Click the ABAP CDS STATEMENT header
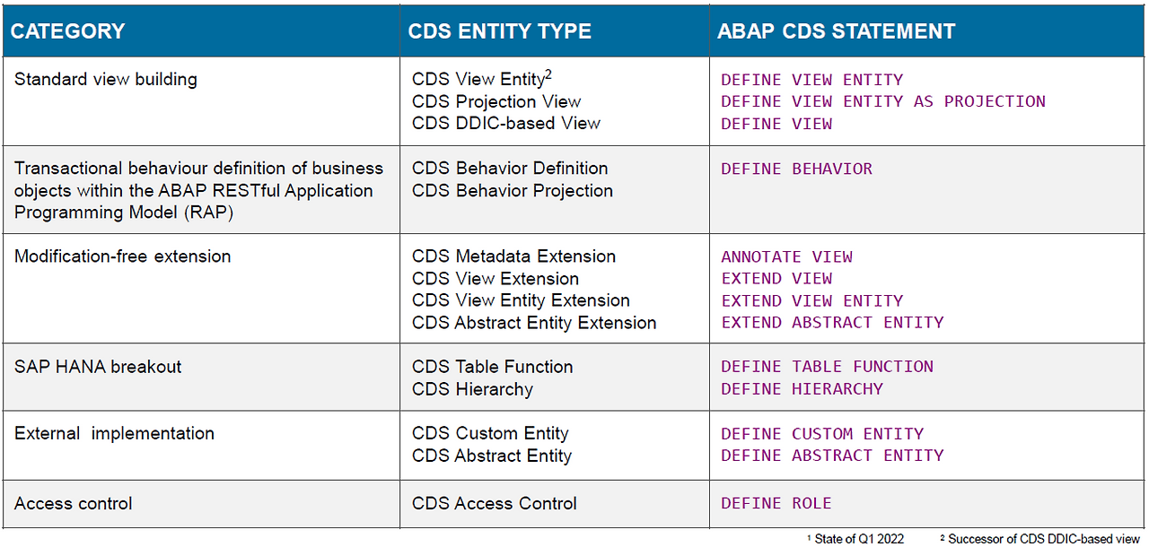Screen dimensions: 1149x547 tap(836, 31)
